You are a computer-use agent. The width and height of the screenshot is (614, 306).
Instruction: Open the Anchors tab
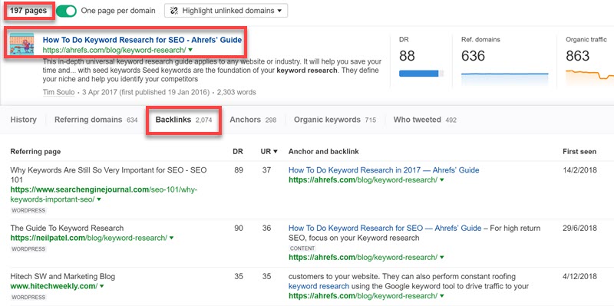(253, 120)
